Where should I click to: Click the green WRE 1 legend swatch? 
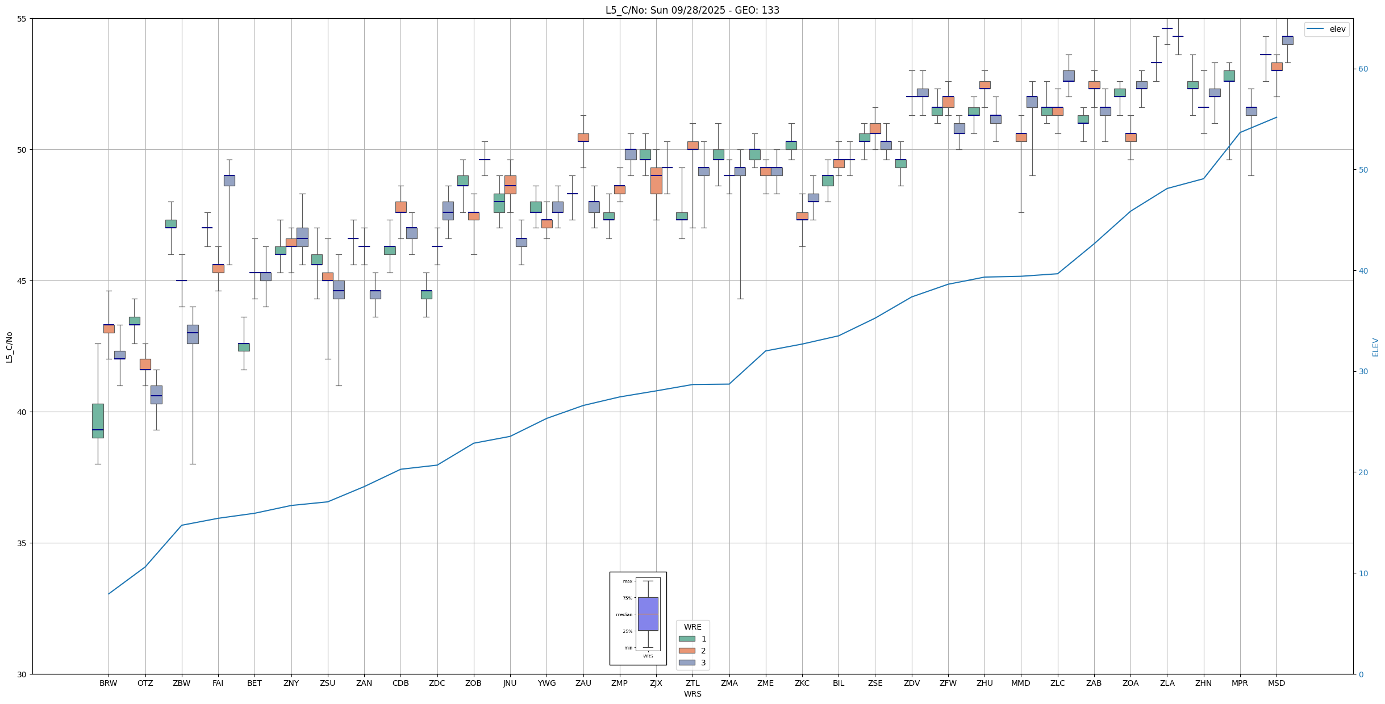click(686, 639)
